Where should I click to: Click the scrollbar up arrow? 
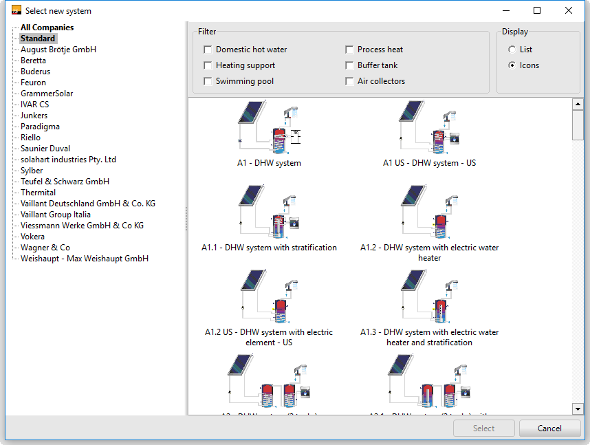[578, 104]
